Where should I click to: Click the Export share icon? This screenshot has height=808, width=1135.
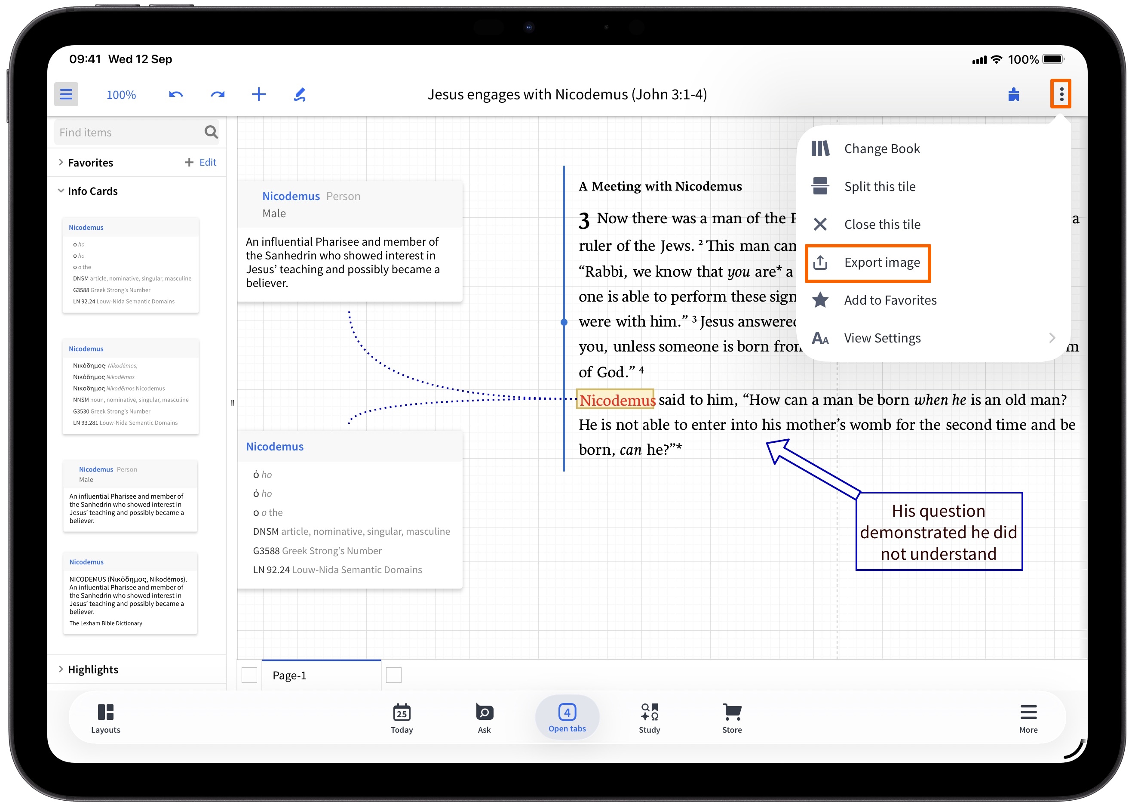[820, 262]
